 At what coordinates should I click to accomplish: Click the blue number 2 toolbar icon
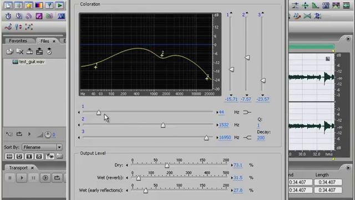click(317, 16)
